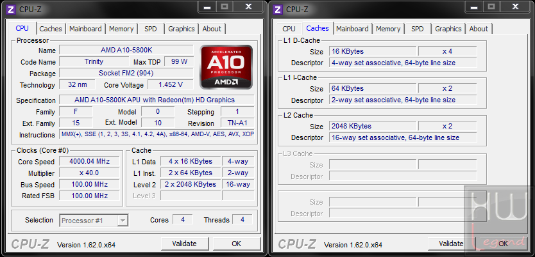Show the About tab in left window
This screenshot has width=535, height=257.
point(212,29)
